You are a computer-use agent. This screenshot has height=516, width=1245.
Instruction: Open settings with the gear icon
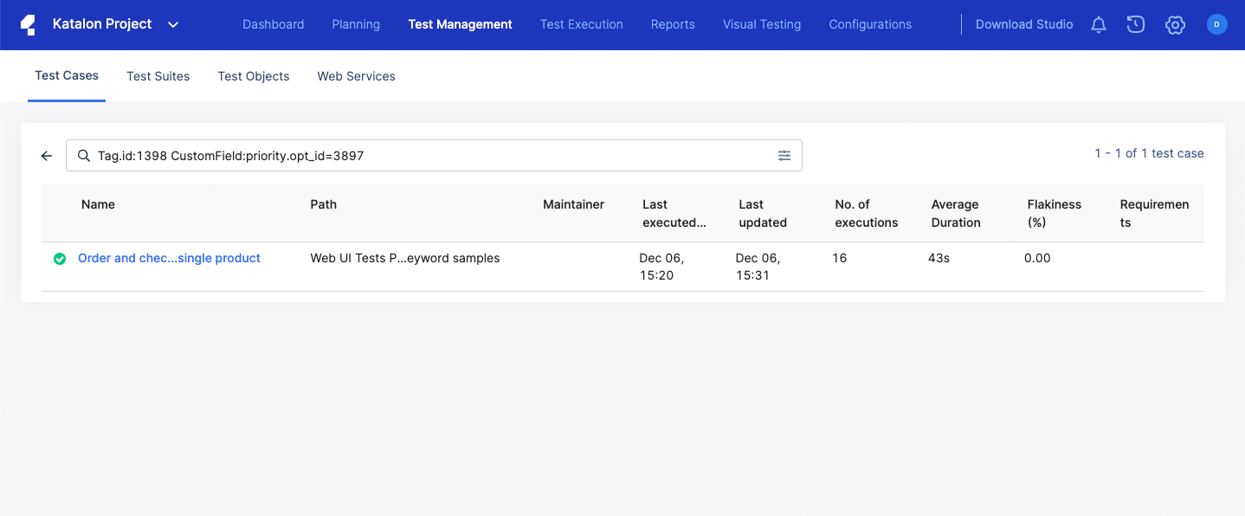click(1175, 24)
